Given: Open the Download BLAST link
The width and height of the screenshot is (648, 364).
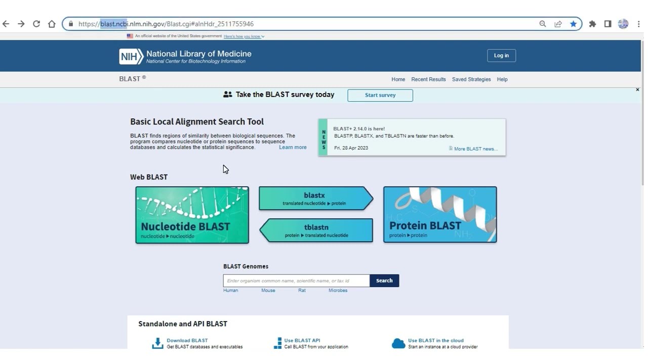Looking at the screenshot, I should pos(187,340).
